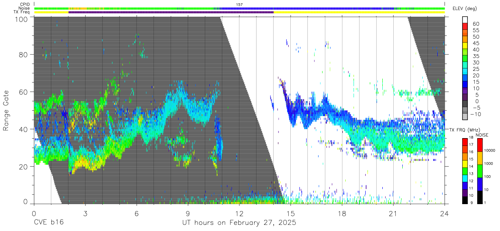Click the '16' tick on TX FRQ colorbar
500x231 pixels.
471,152
